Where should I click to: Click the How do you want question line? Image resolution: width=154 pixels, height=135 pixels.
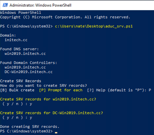[x=43, y=85]
